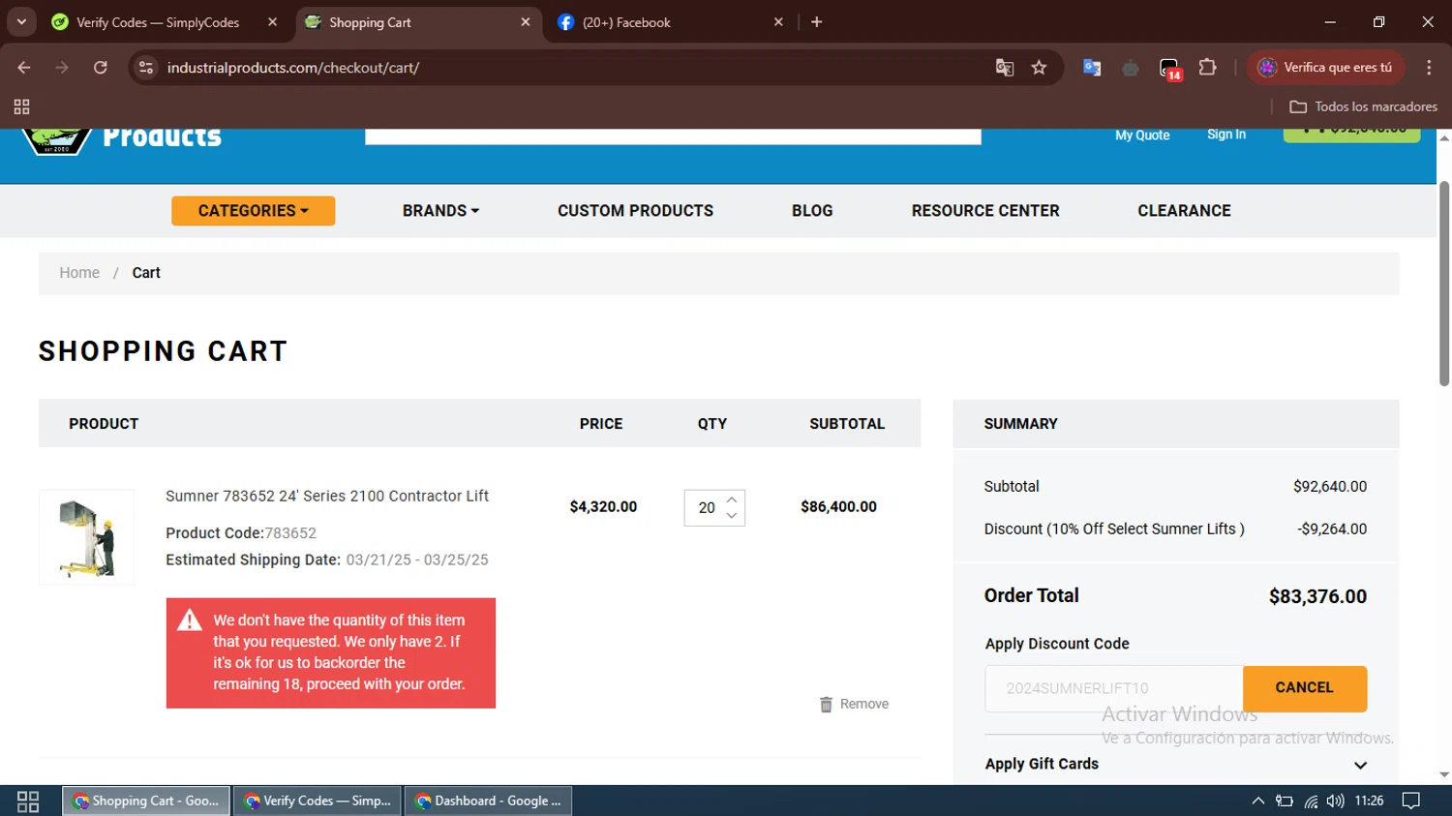Open the BLOG menu item

coord(812,211)
